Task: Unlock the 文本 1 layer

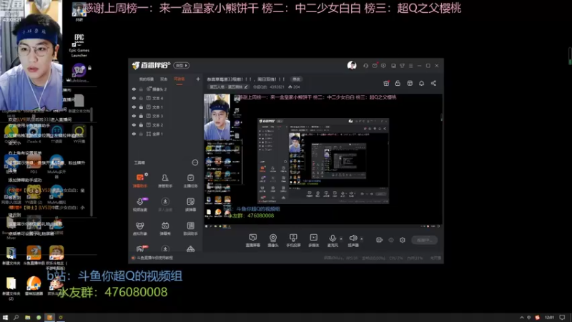Action: [x=141, y=107]
